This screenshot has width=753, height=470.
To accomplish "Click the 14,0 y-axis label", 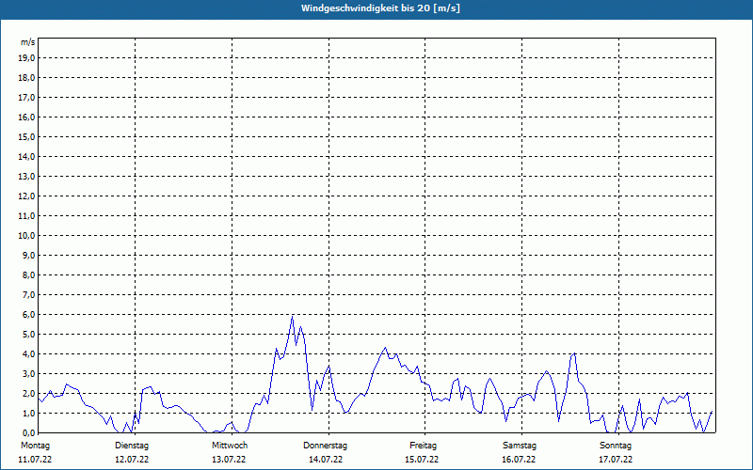I will point(26,156).
